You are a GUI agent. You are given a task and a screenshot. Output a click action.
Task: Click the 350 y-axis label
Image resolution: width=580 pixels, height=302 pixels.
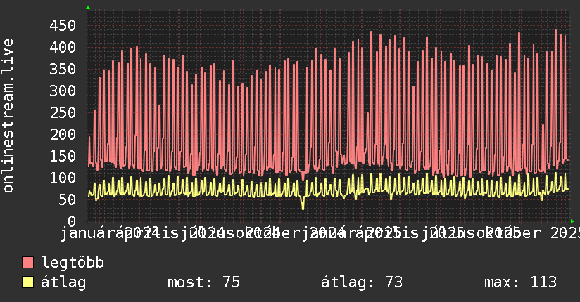click(63, 69)
